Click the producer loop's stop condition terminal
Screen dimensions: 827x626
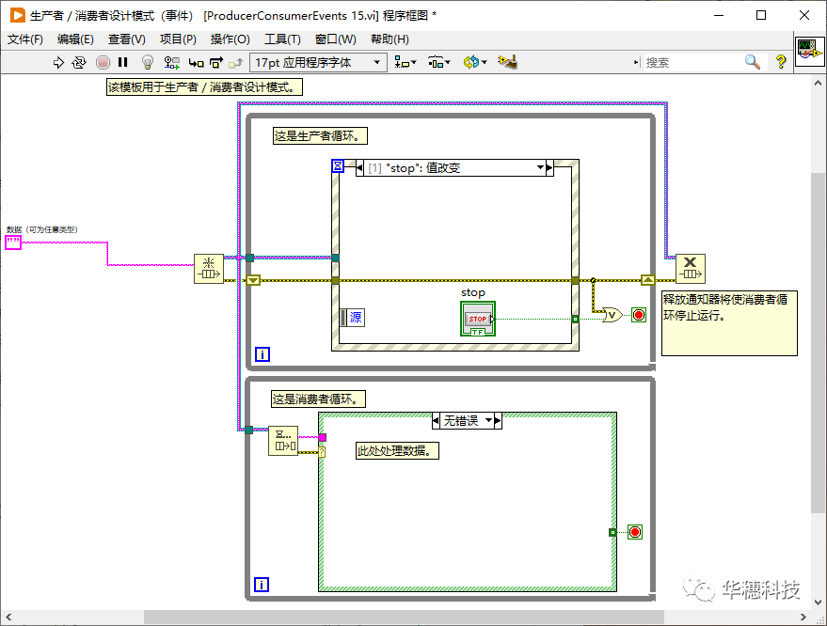coord(639,315)
